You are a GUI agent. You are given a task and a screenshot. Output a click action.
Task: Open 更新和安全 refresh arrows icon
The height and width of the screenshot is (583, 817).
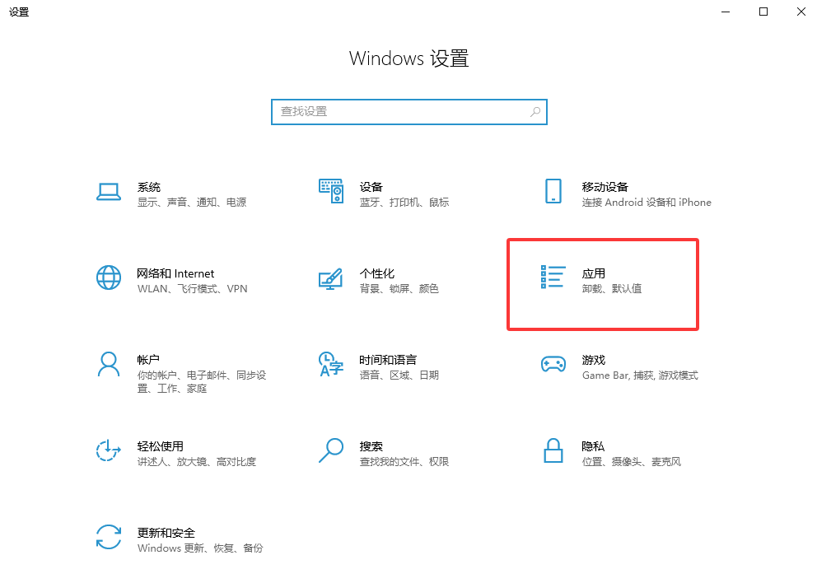click(109, 537)
